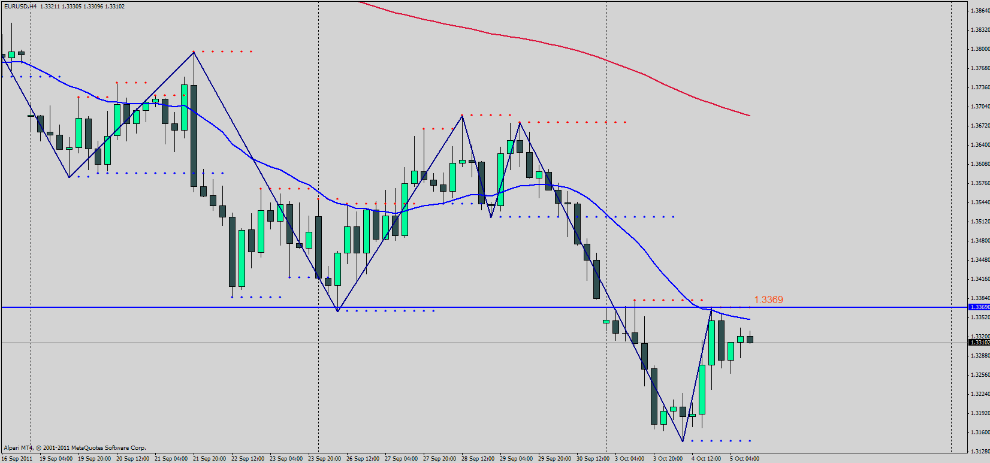Click price axis label 1.35760
The image size is (990, 463).
(x=980, y=183)
